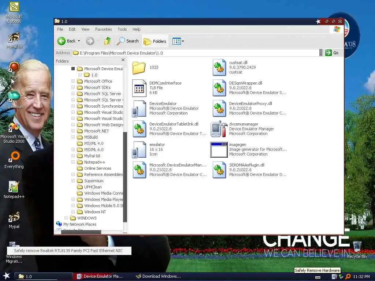Open the View menu
Screen dimensions: 375x281
coord(85,29)
